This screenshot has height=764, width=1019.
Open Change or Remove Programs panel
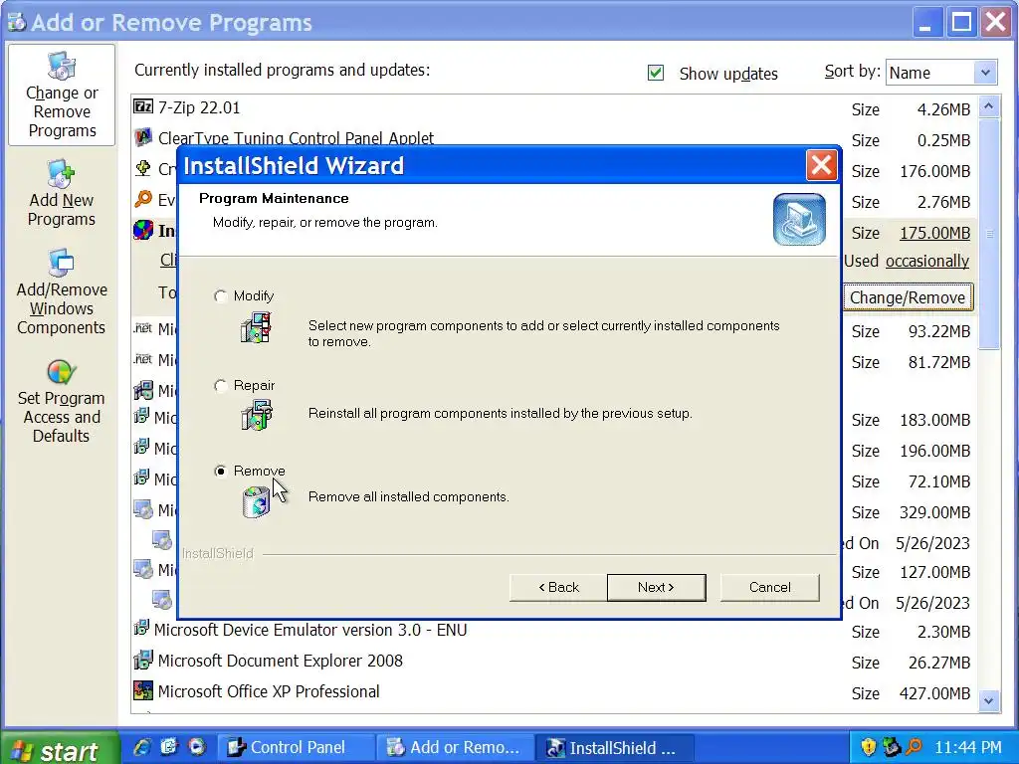[x=62, y=95]
